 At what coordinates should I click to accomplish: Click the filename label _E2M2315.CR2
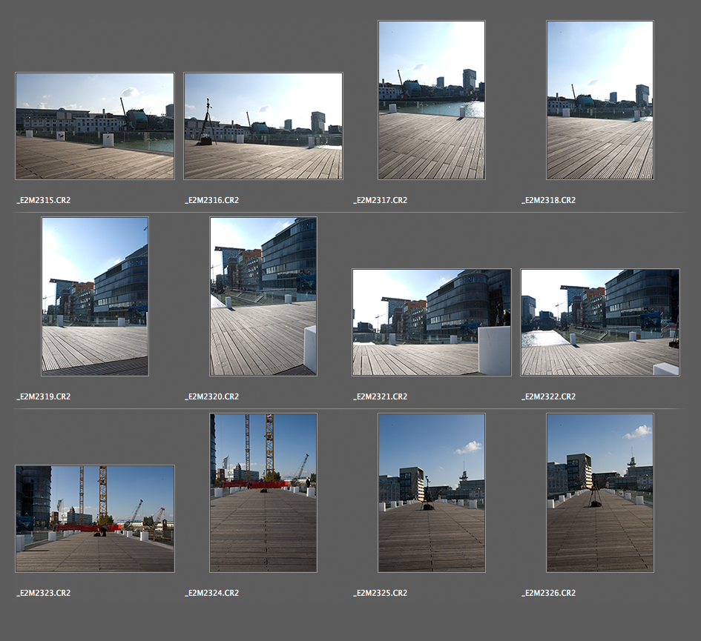click(x=44, y=200)
